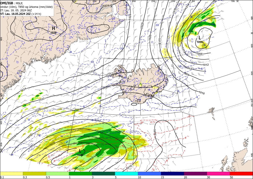This screenshot has width=253, height=179.
Task: Choose the purple 20–30 legend swatch
Action: click(195, 173)
